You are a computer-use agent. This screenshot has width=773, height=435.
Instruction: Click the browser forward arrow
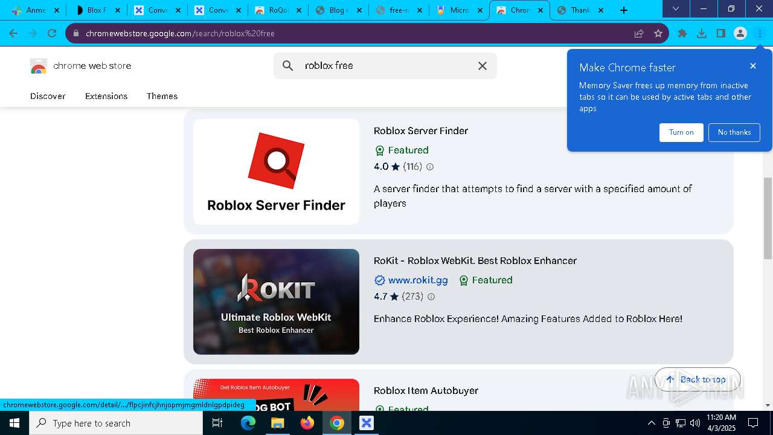[x=33, y=33]
